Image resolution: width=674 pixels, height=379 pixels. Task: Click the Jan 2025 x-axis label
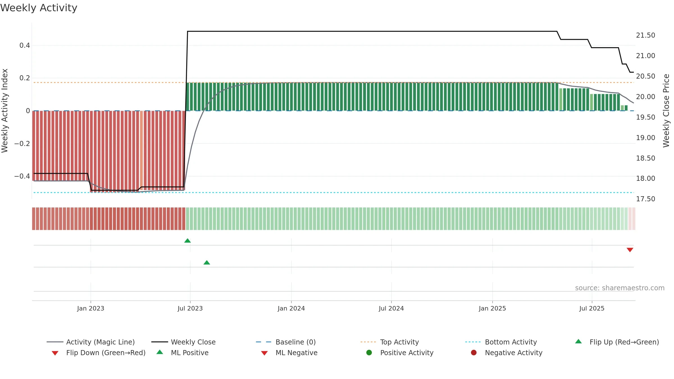click(492, 308)
